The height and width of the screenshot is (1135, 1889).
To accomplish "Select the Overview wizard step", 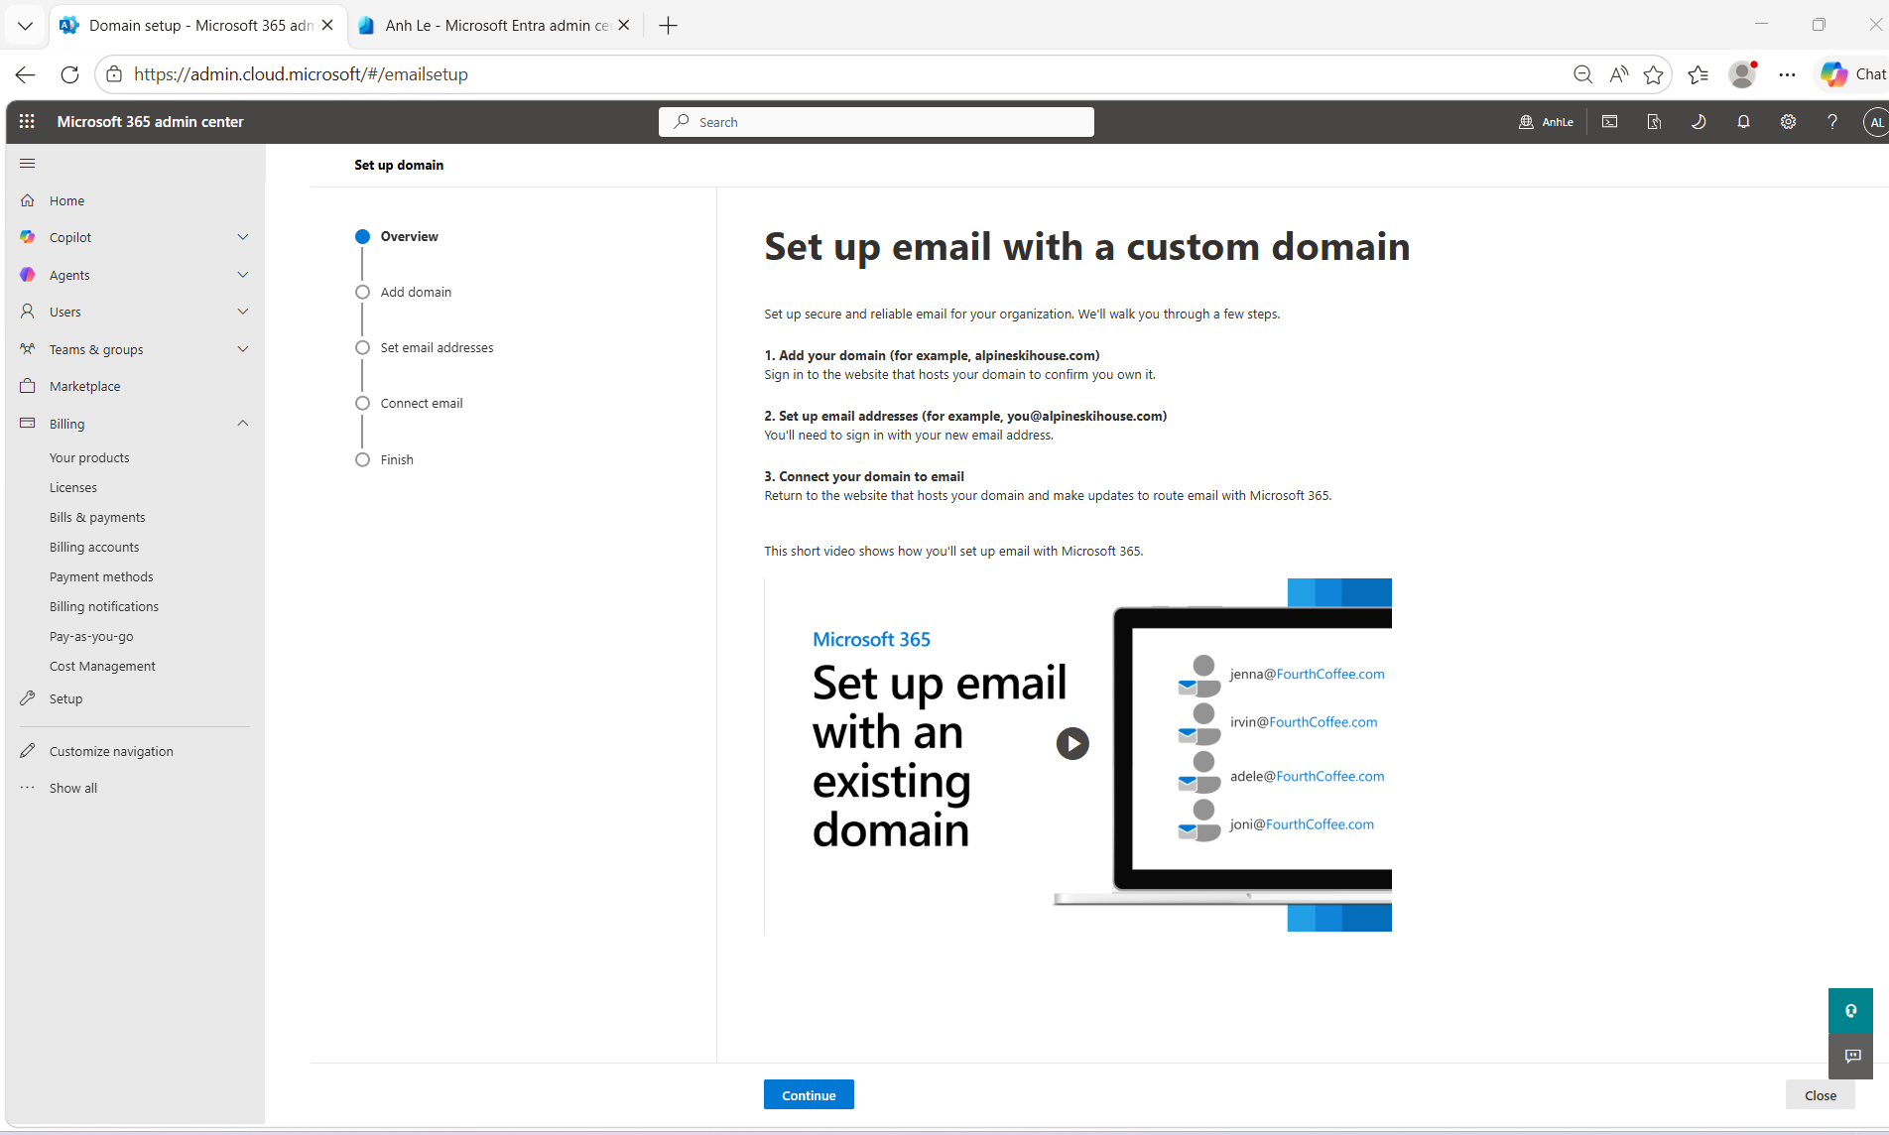I will coord(397,236).
